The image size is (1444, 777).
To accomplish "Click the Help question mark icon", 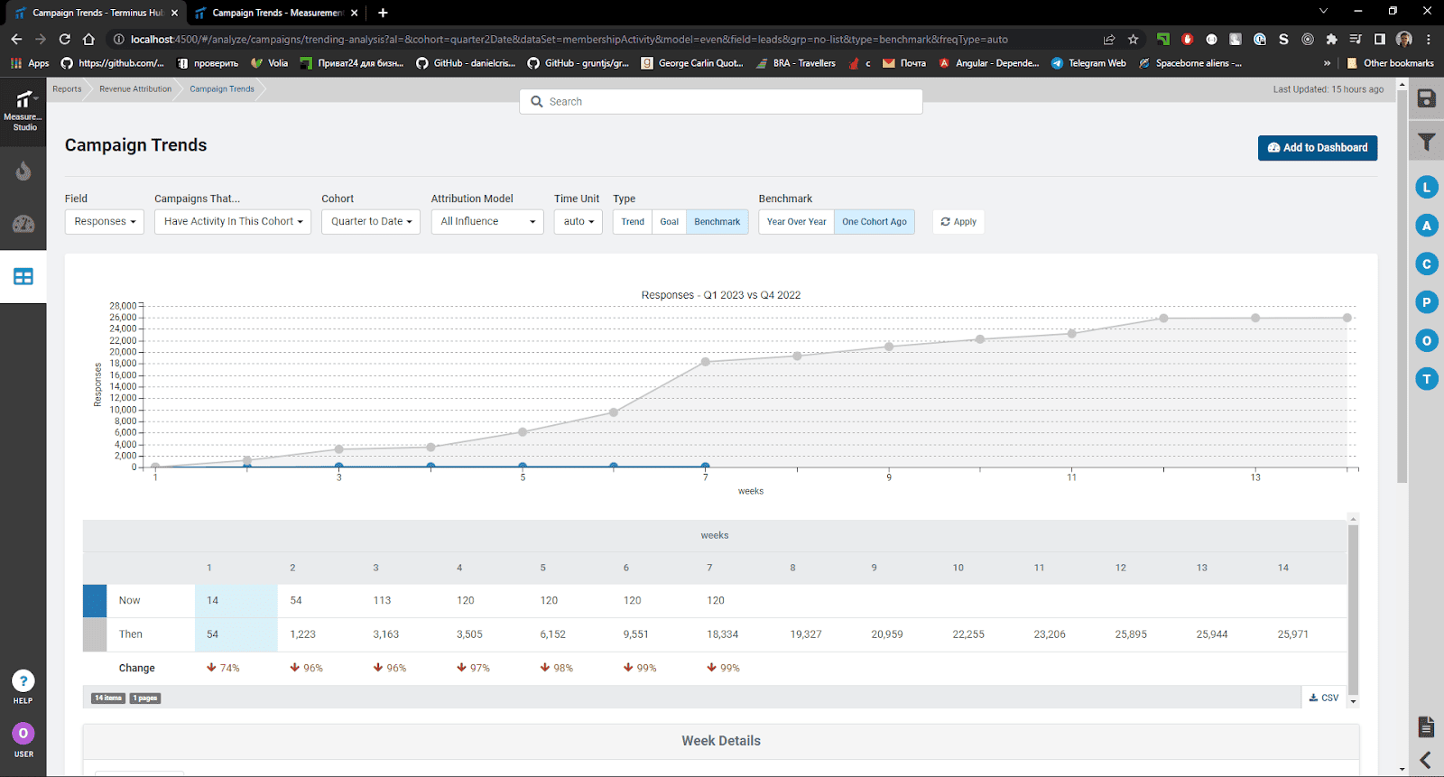I will click(x=23, y=681).
